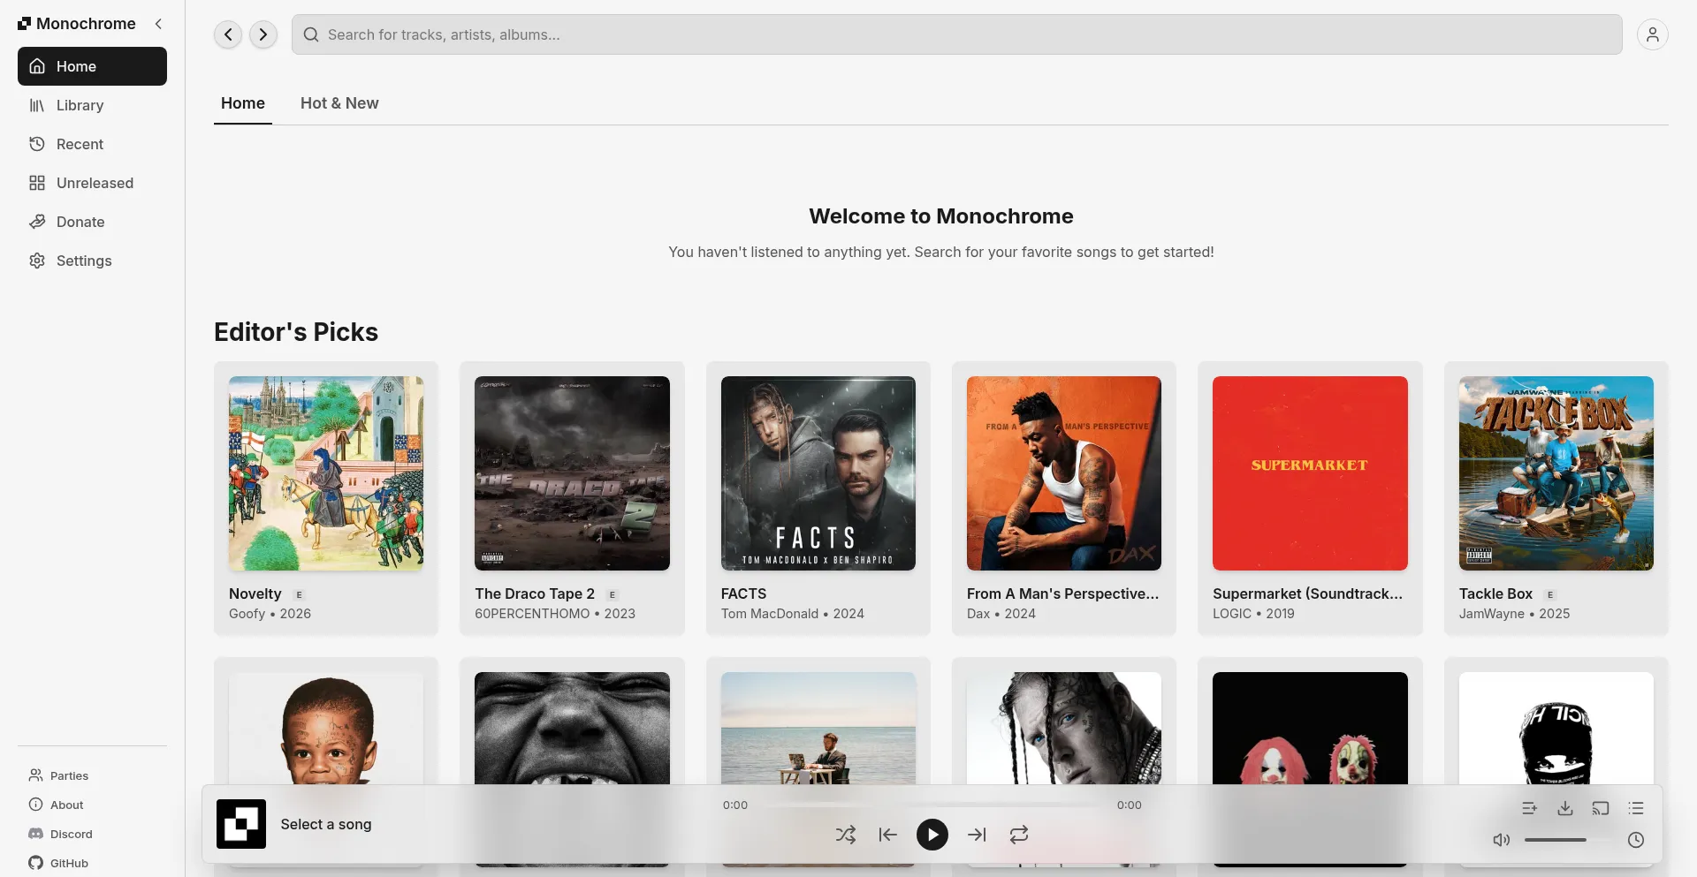The height and width of the screenshot is (877, 1697).
Task: Click the add to queue icon
Action: click(x=1530, y=808)
